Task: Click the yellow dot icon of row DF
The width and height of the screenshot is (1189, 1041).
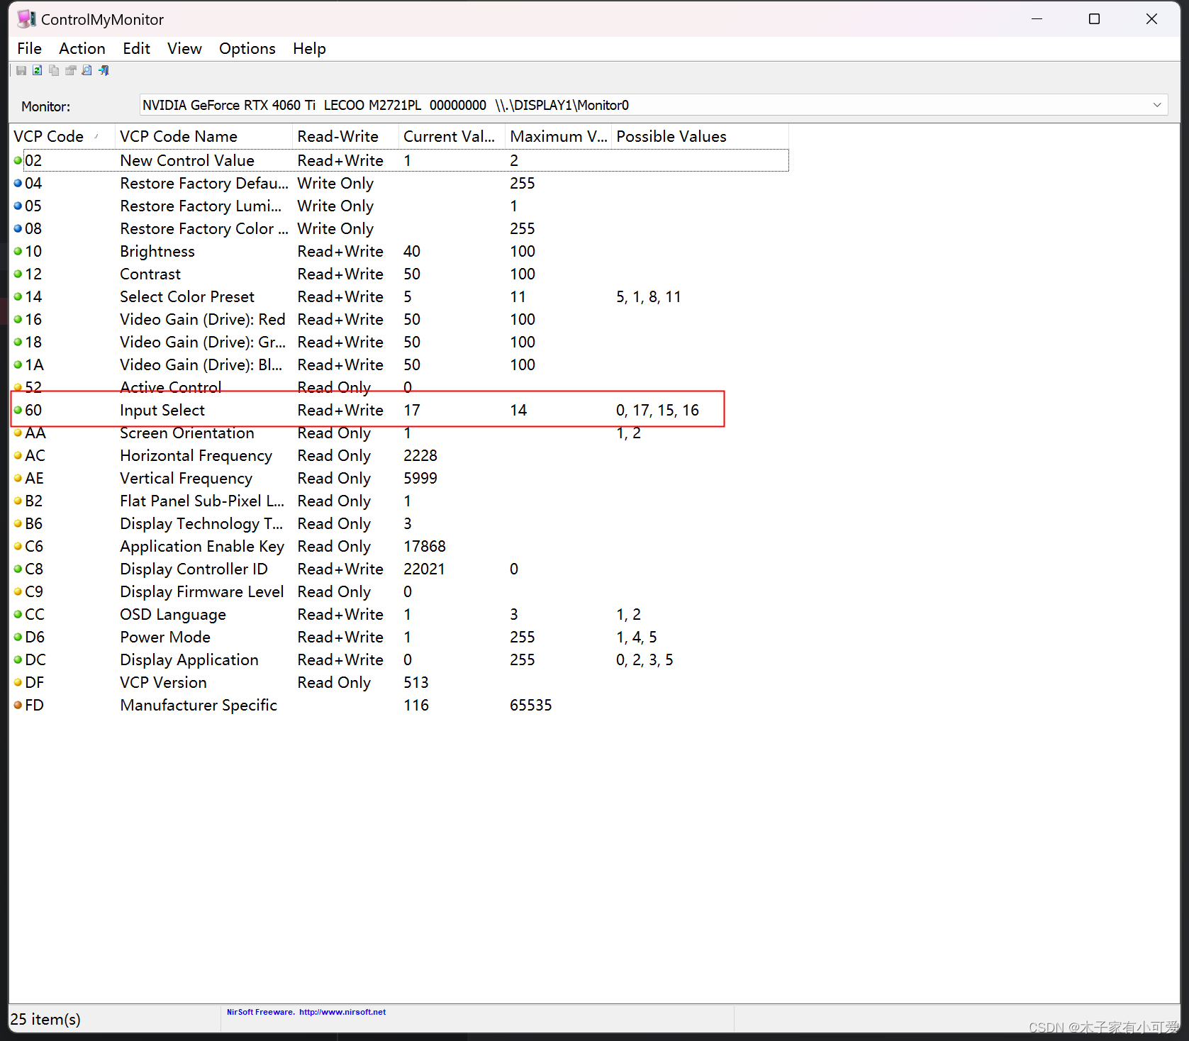Action: [x=18, y=682]
